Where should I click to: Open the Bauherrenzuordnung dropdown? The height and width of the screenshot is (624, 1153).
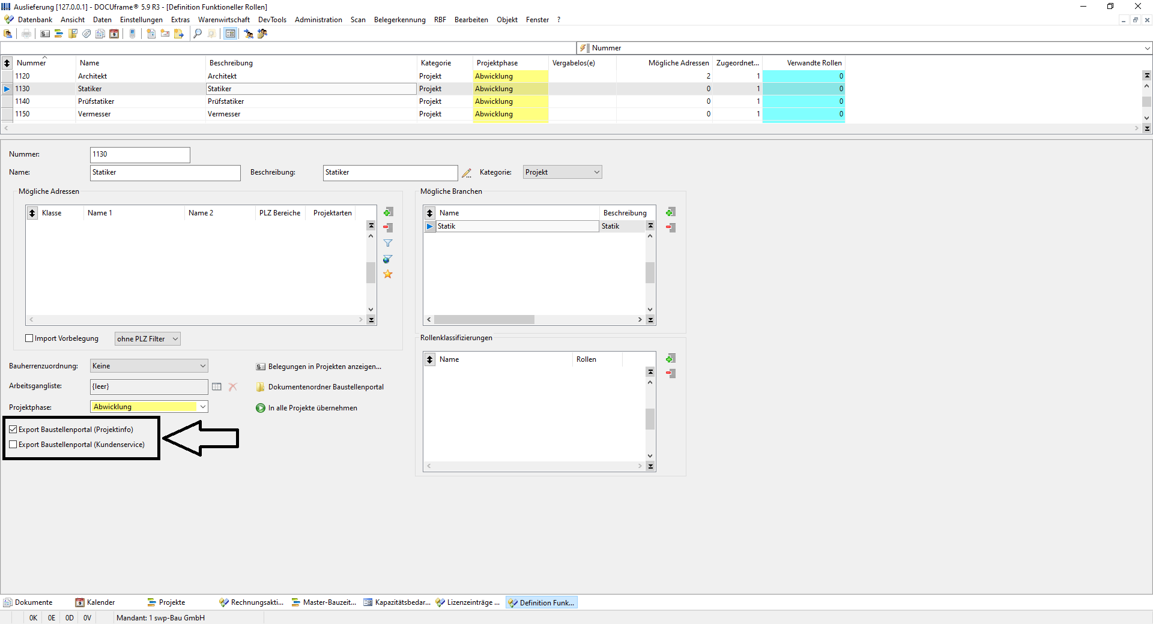[149, 366]
